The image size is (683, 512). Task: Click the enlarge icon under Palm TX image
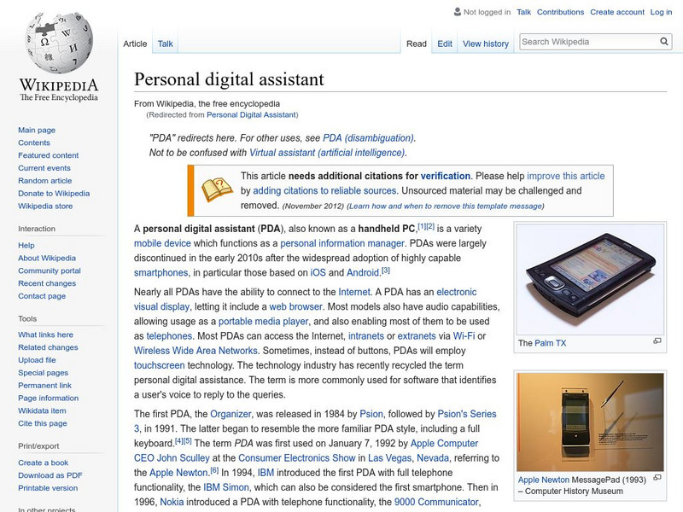[657, 340]
